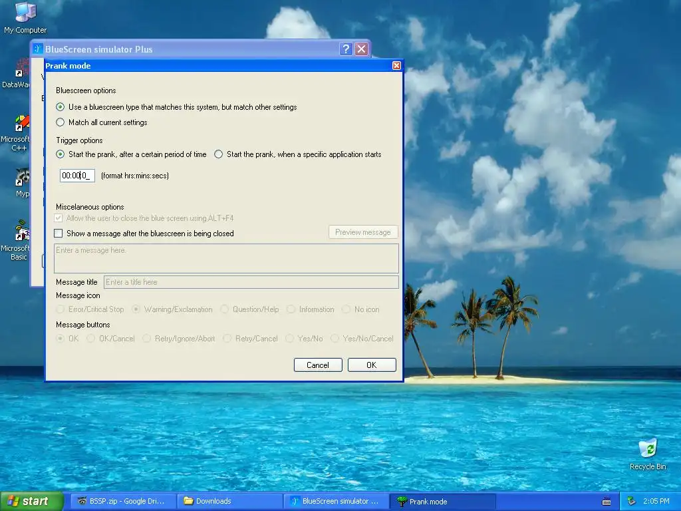Confirm Prank mode settings with OK
The height and width of the screenshot is (511, 681).
[x=372, y=365]
